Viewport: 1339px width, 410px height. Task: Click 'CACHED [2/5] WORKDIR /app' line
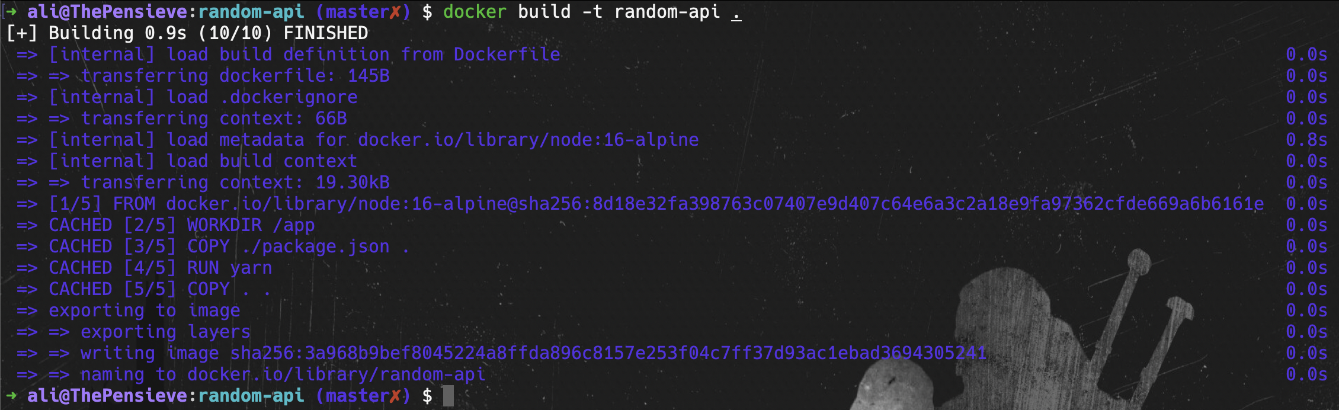(x=182, y=225)
